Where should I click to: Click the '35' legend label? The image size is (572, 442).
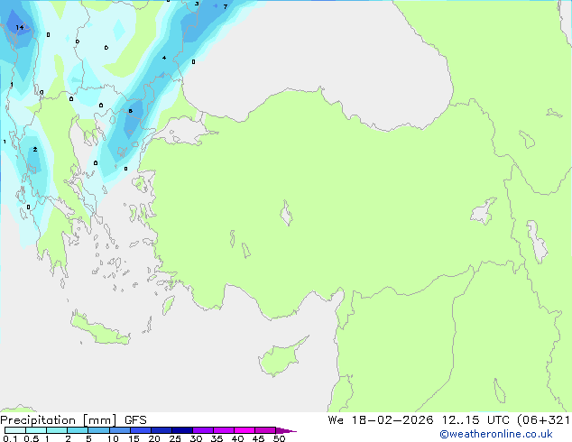tap(217, 438)
